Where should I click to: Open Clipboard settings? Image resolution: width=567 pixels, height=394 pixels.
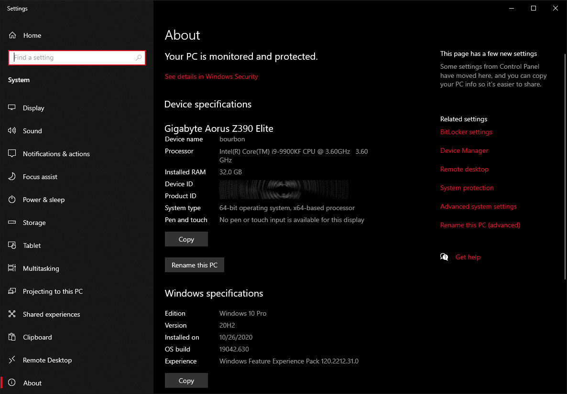pos(76,337)
